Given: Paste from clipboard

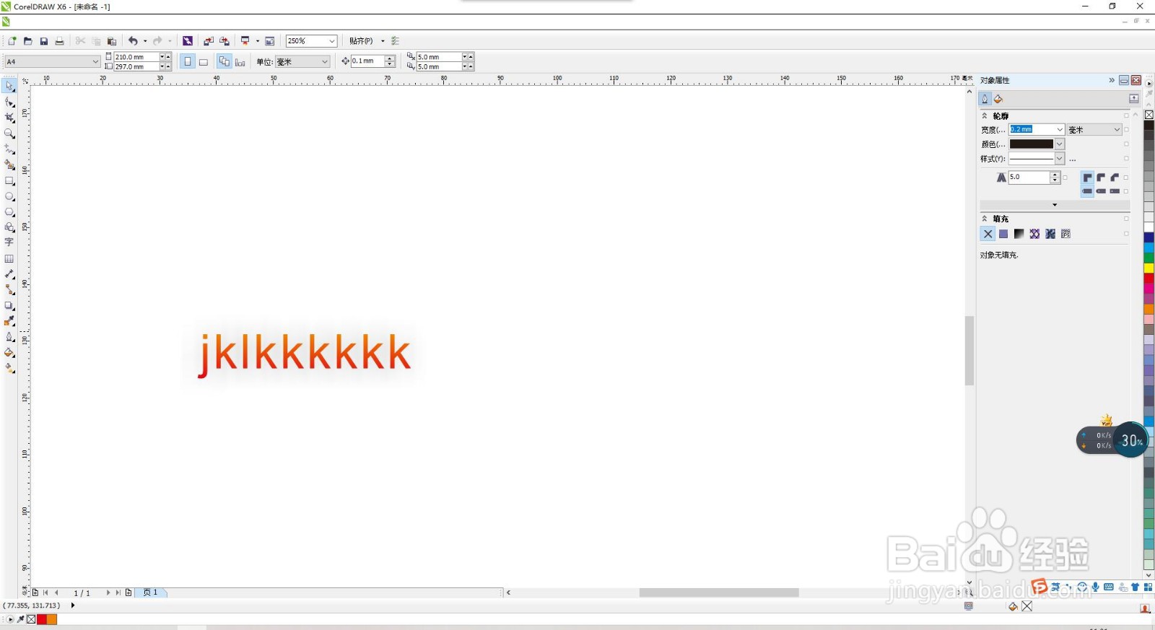Looking at the screenshot, I should 112,41.
